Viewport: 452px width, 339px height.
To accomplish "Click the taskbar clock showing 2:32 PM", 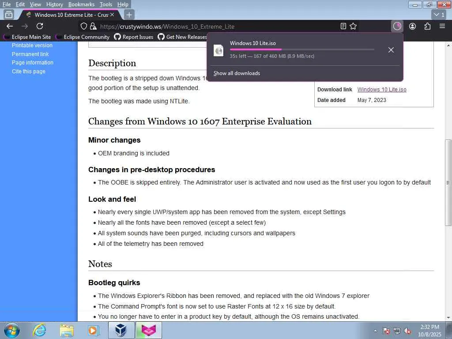I will [x=429, y=331].
